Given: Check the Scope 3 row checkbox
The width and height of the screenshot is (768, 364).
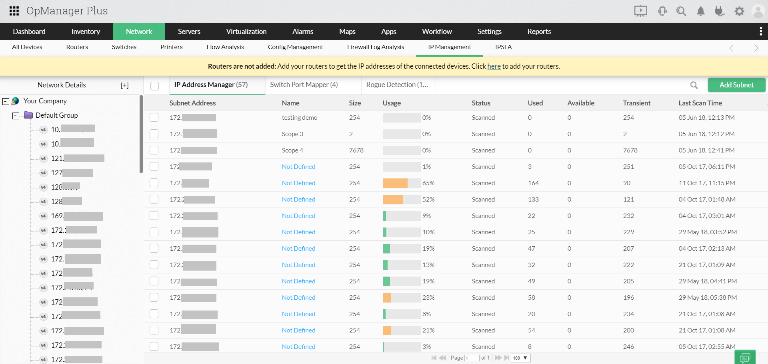Looking at the screenshot, I should [154, 134].
